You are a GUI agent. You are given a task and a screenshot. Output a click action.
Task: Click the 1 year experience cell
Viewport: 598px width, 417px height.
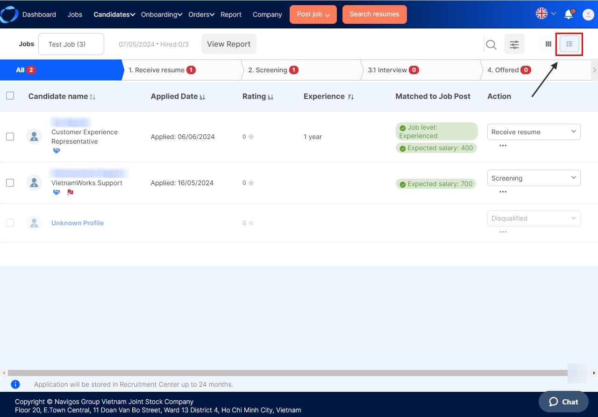tap(313, 137)
